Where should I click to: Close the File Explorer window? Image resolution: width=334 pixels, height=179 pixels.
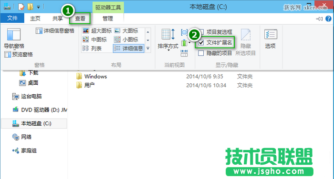pos(324,5)
